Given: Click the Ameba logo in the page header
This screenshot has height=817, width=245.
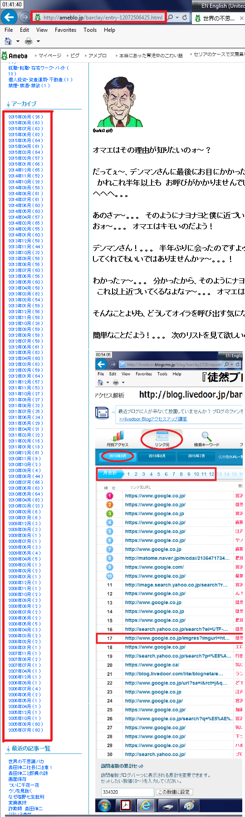Looking at the screenshot, I should 15,56.
